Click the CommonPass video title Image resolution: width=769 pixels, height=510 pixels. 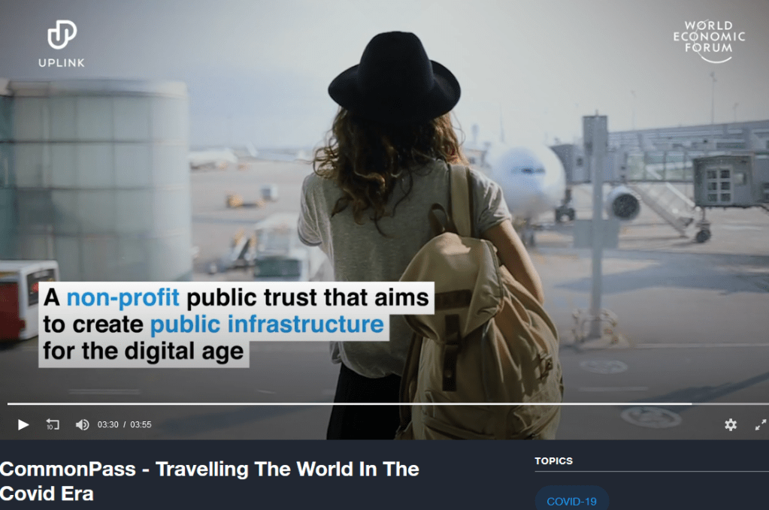point(210,481)
